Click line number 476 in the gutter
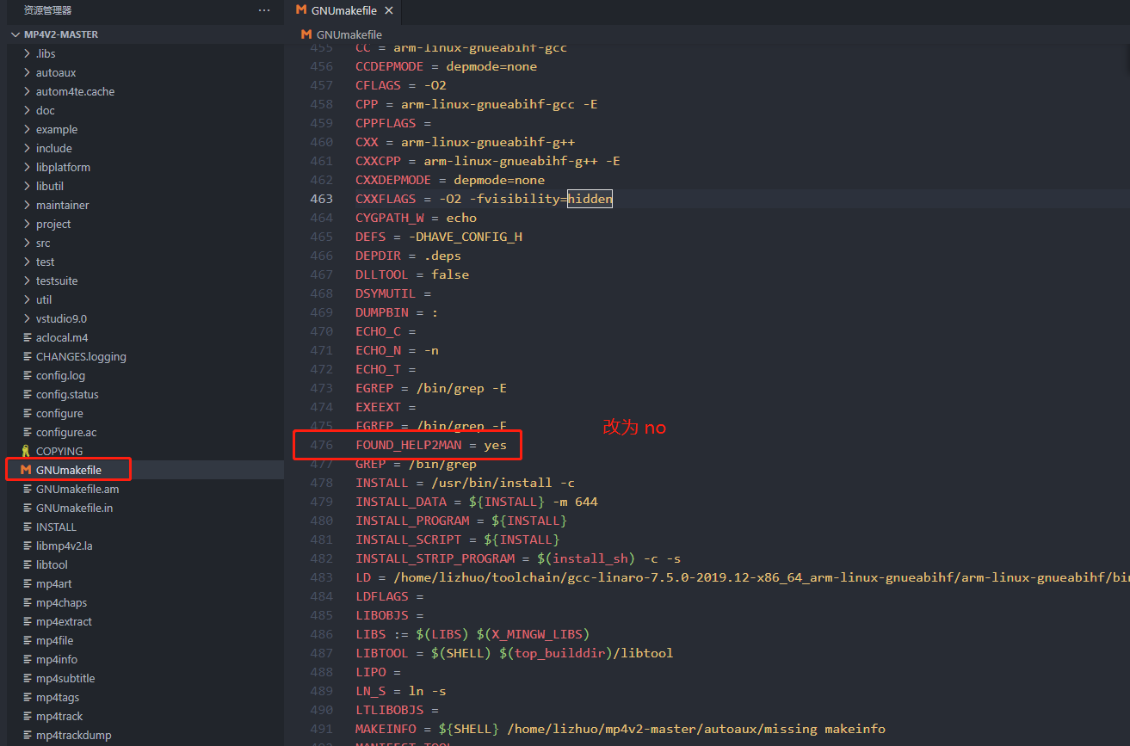The image size is (1130, 746). click(321, 445)
